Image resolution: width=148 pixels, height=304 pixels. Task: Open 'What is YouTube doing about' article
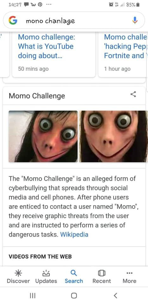tap(46, 46)
